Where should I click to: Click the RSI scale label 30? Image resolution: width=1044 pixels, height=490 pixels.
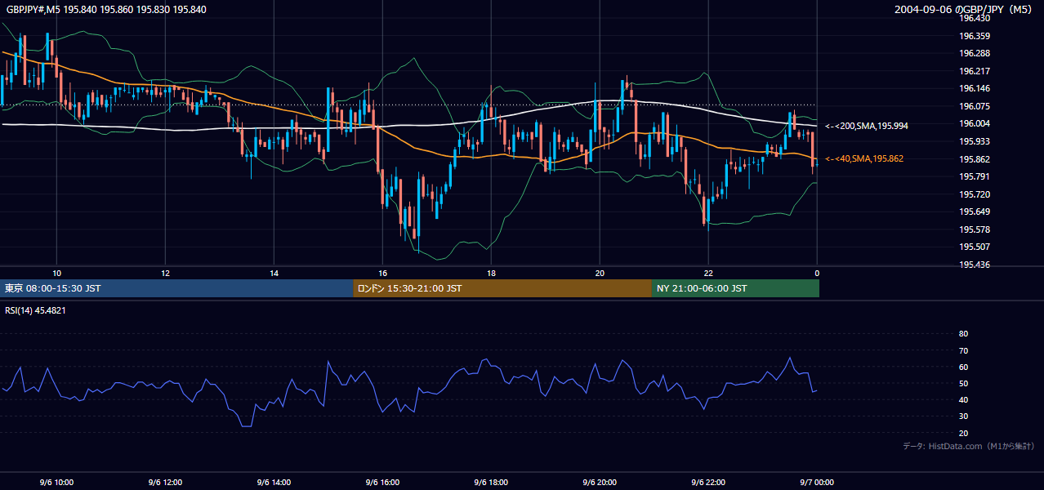pyautogui.click(x=963, y=416)
